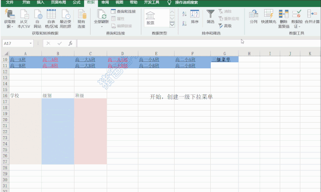Screen dimensions: 321x192
Task: Click Clear filter (清除)
Action: pyautogui.click(x=225, y=12)
